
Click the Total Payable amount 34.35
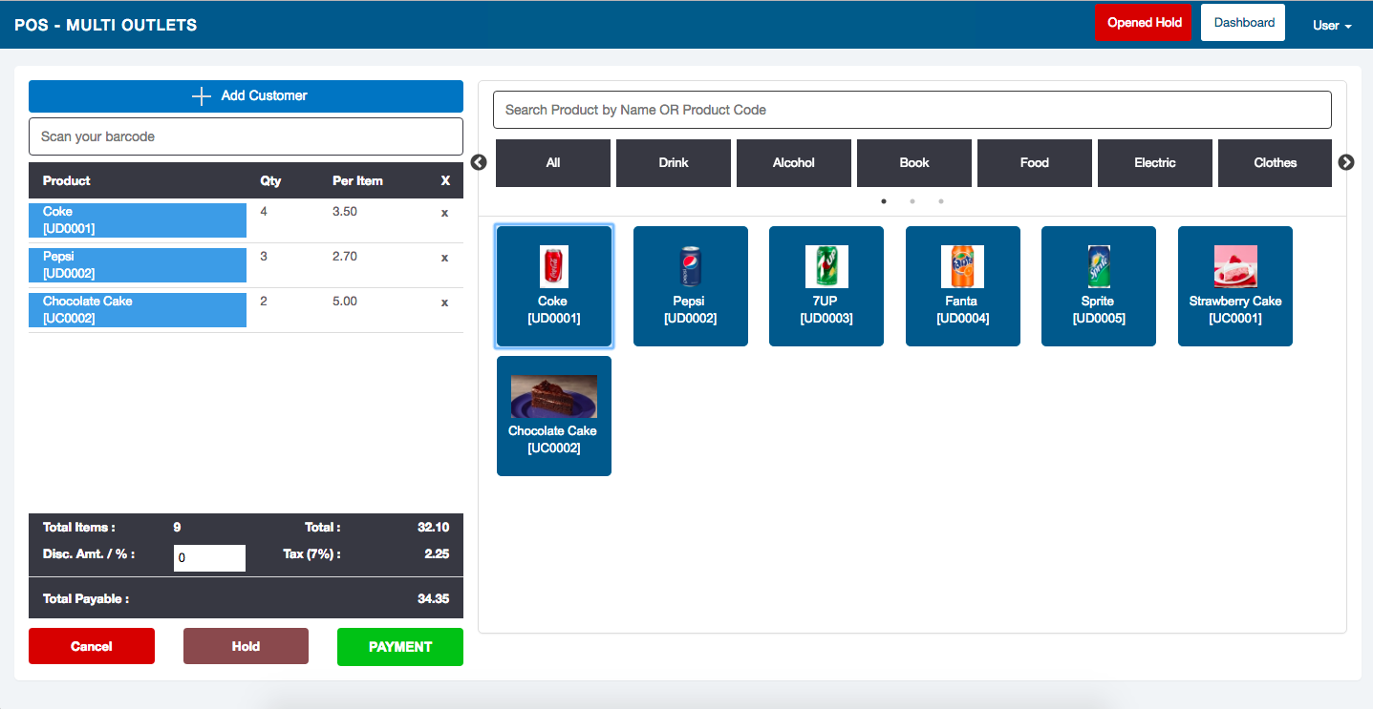(x=434, y=599)
